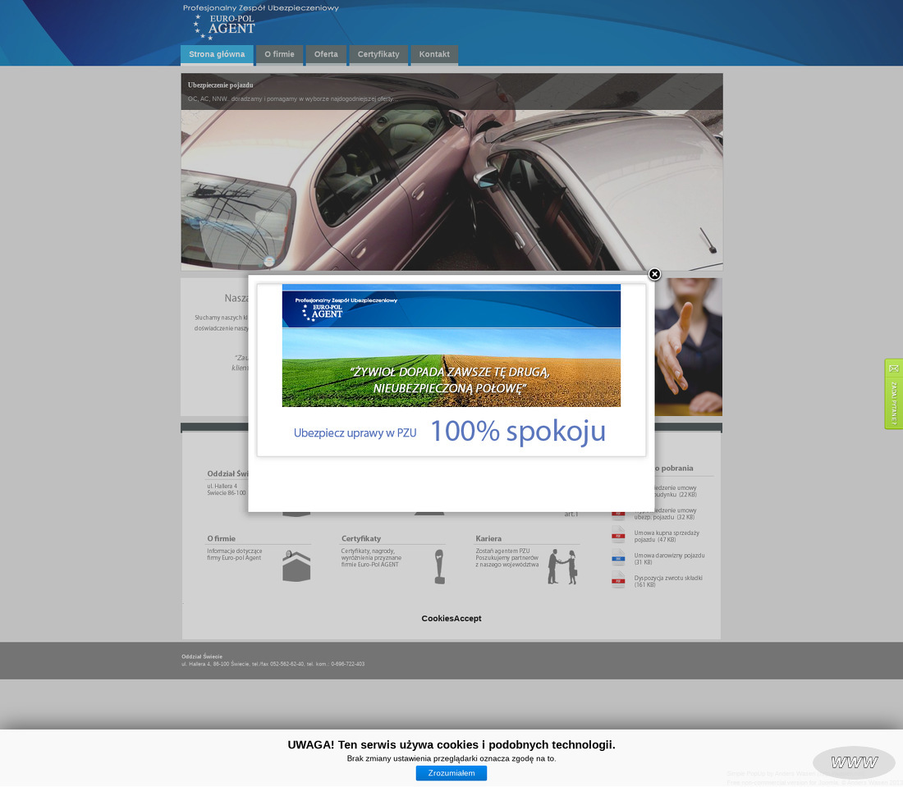Download Umowa kupna sprzedaży pojazdu file
Image resolution: width=903 pixels, height=787 pixels.
(667, 537)
